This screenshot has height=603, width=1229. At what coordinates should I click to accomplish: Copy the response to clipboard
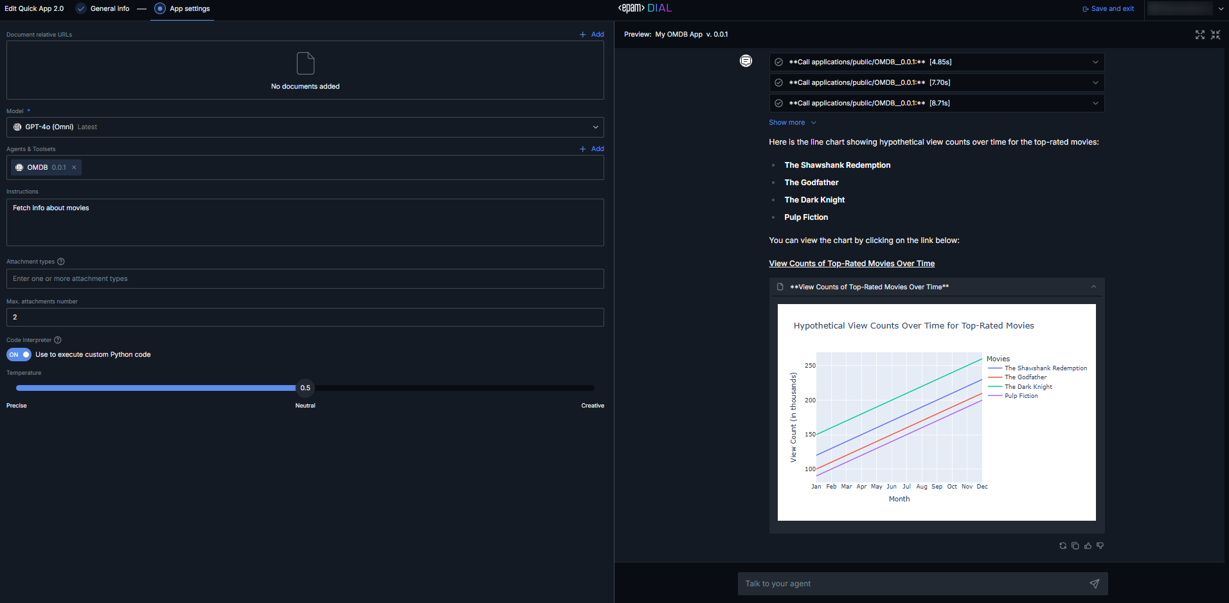coord(1075,546)
